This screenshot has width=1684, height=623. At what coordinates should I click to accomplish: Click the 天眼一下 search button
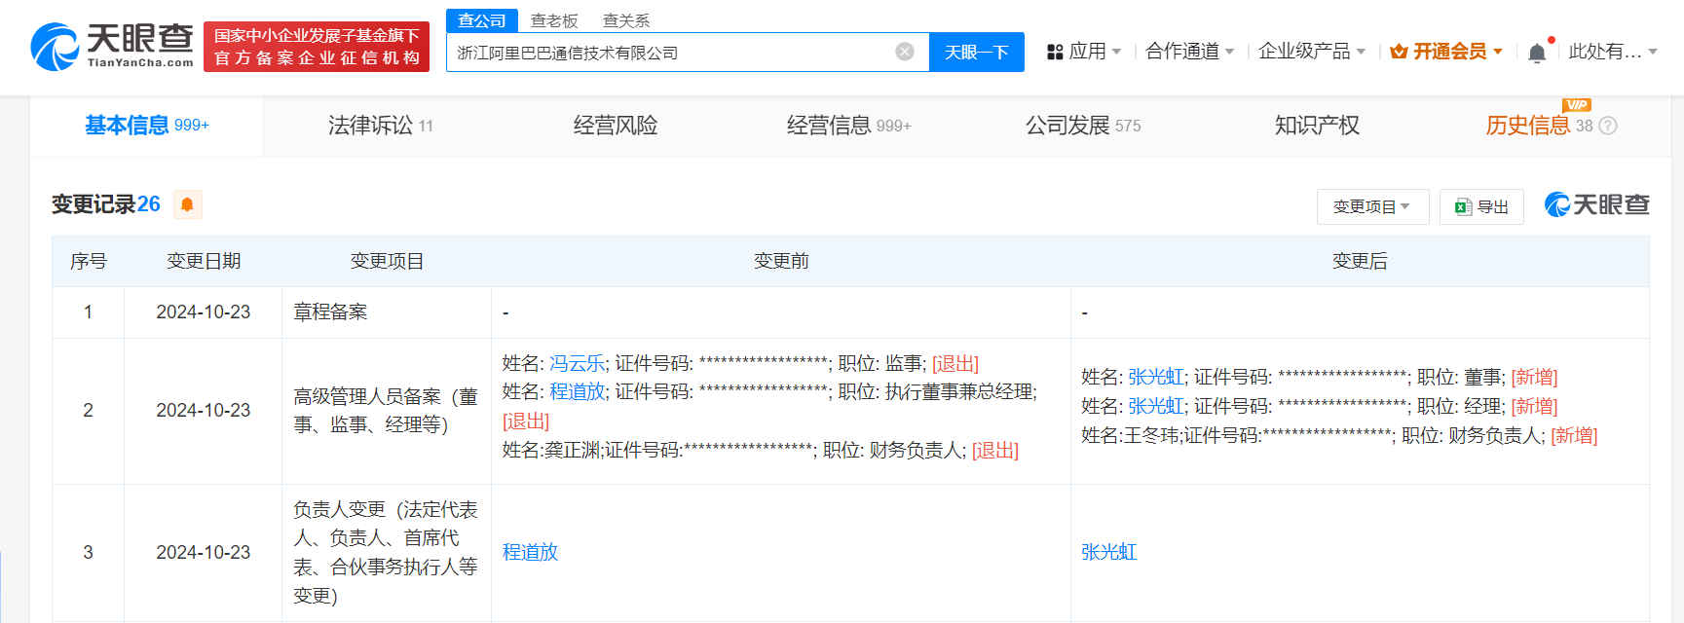(977, 53)
